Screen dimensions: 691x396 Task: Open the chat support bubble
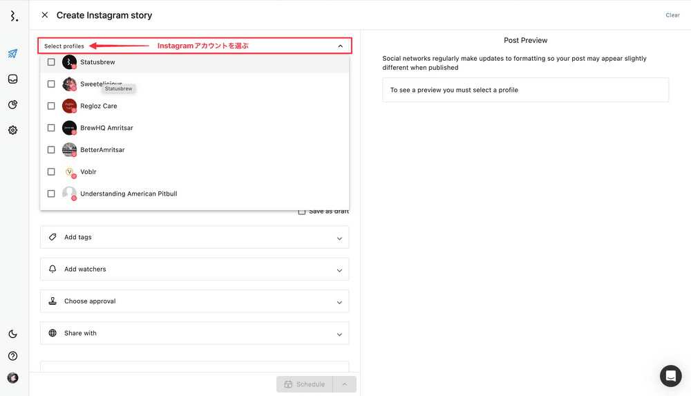pos(670,376)
